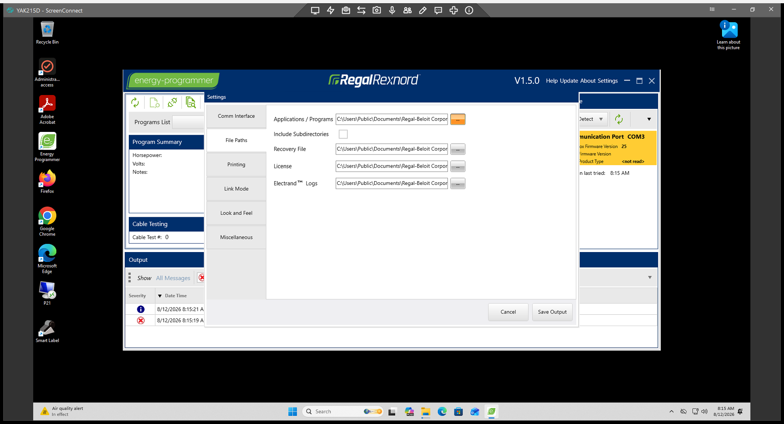
Task: Click ScreenConnect plus helper icon
Action: (x=454, y=11)
